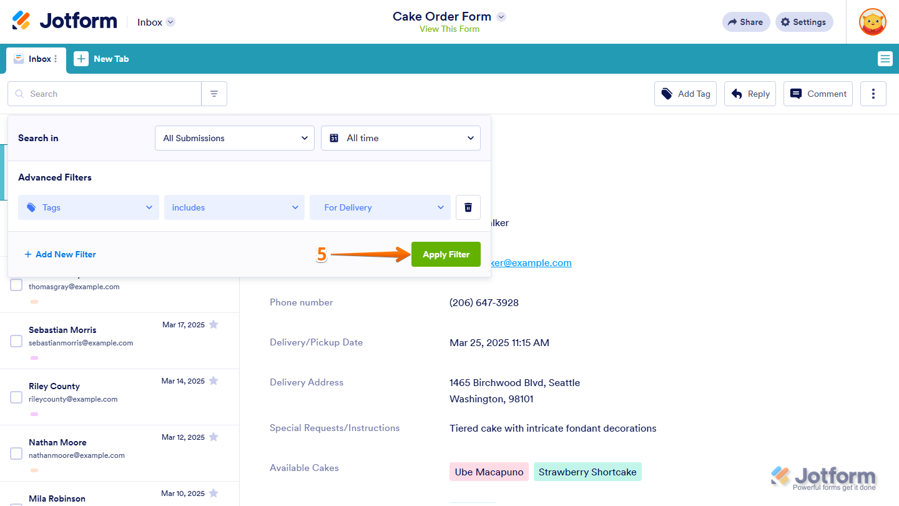Viewport: 899px width, 506px height.
Task: Open the three-dot submission actions menu
Action: [873, 93]
